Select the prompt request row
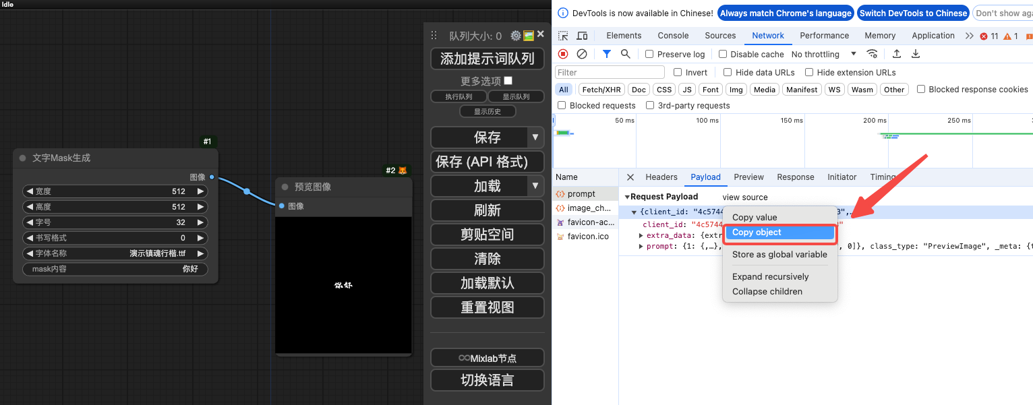1033x405 pixels. point(585,194)
